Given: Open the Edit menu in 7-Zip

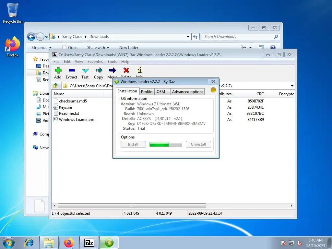Looking at the screenshot, I should tap(67, 61).
